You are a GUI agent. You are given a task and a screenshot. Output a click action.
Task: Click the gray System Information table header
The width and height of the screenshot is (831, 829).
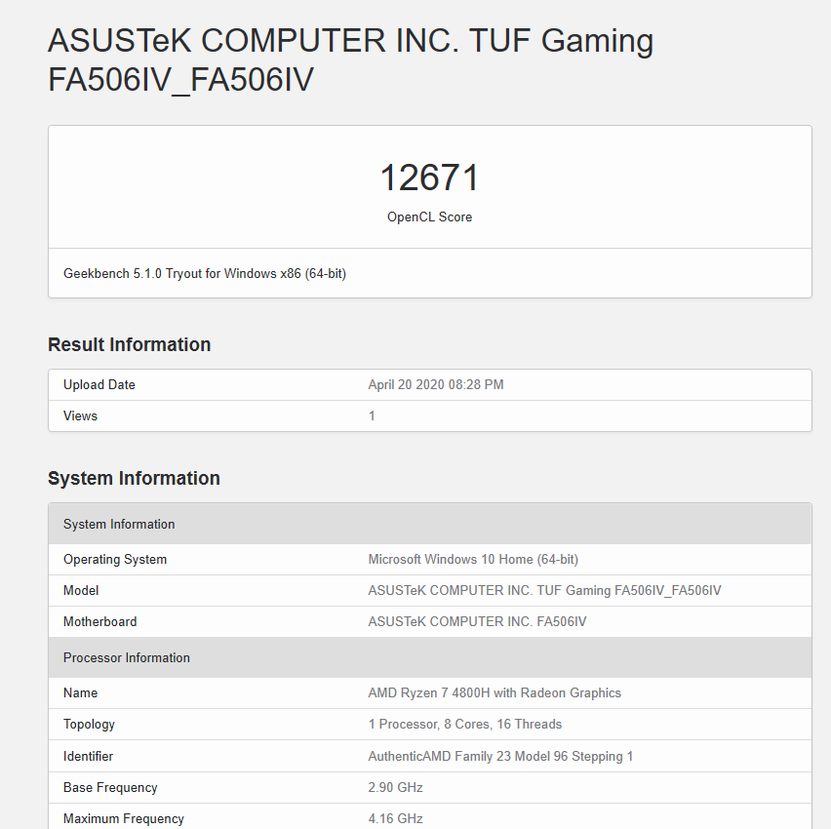coord(430,524)
